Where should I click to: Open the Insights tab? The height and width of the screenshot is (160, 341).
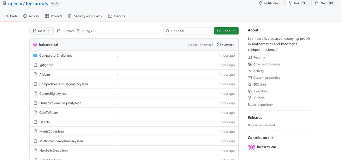point(117,16)
